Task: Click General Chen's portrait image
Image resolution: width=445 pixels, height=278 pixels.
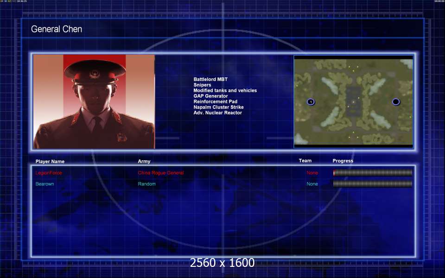Action: (x=94, y=101)
